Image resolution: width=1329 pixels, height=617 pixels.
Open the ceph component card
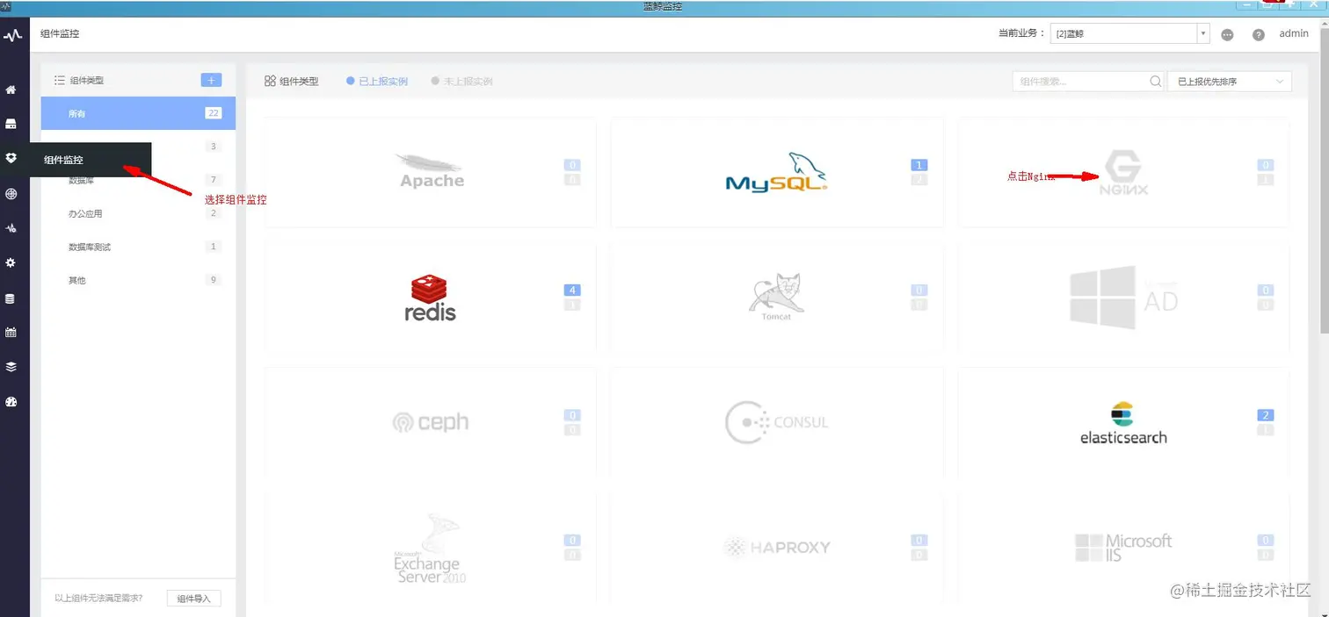point(431,422)
